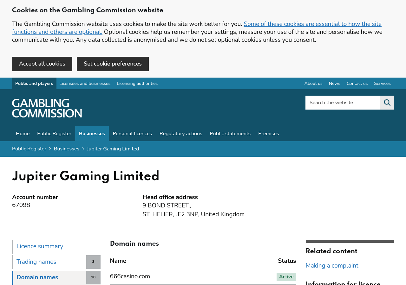Select Businesses in main navigation
The image size is (406, 285).
[x=92, y=134]
